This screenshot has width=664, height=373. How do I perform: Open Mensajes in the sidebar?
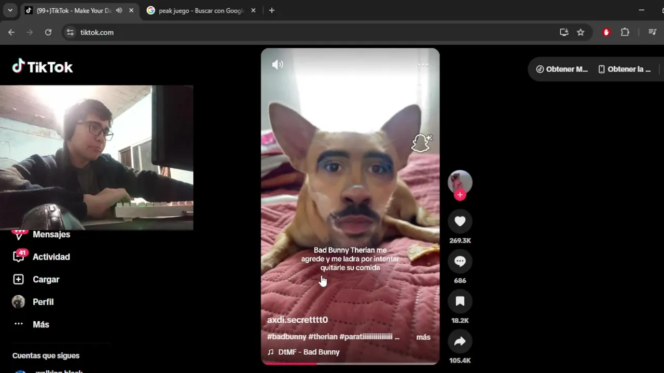click(x=51, y=234)
